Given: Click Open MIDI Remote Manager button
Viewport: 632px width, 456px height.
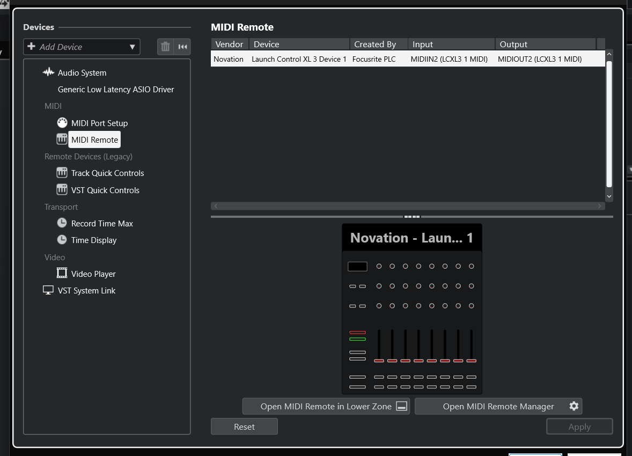Looking at the screenshot, I should pyautogui.click(x=498, y=407).
